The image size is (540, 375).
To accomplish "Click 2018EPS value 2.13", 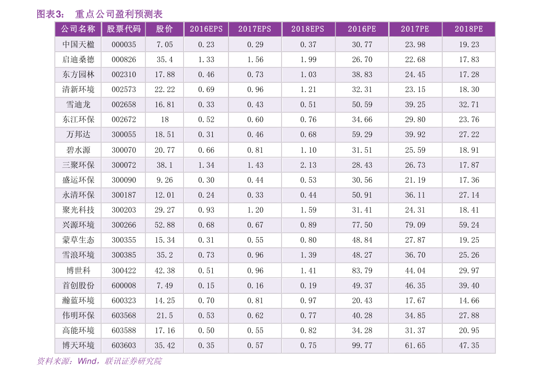I will [308, 165].
